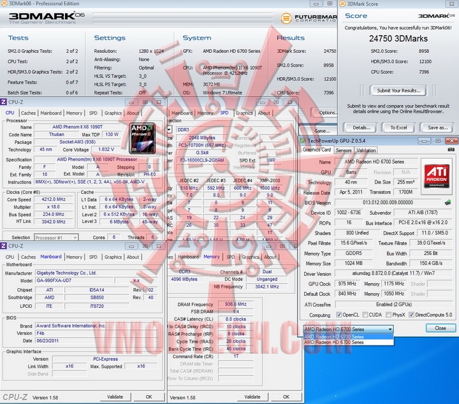Viewport: 459px width, 404px height.
Task: Open the About tab in upper-left CPU-Z window
Action: 133,113
